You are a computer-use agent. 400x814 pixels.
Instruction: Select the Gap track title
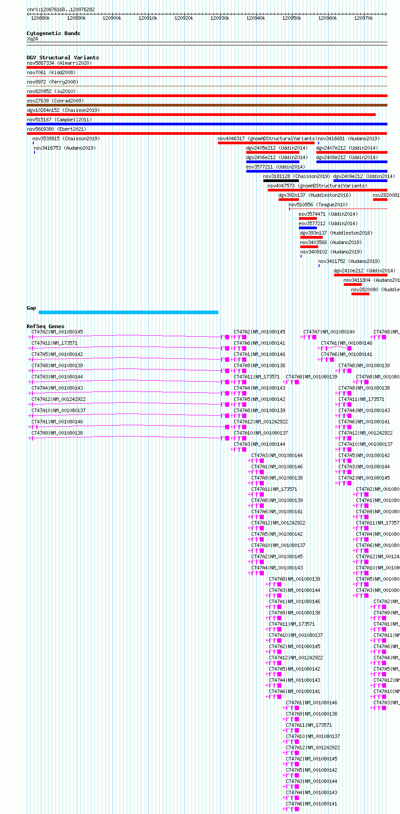point(31,308)
